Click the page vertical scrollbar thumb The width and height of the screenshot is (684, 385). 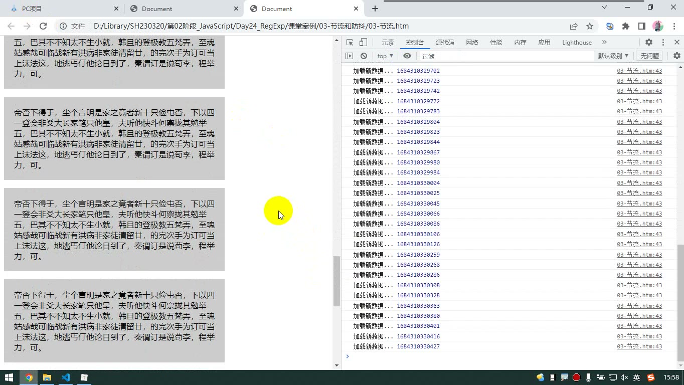coord(337,281)
